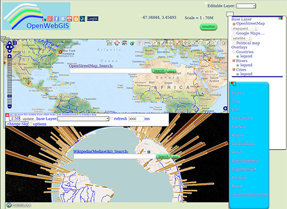Click the Google Plus share icon
The width and height of the screenshot is (287, 209).
[x=50, y=19]
